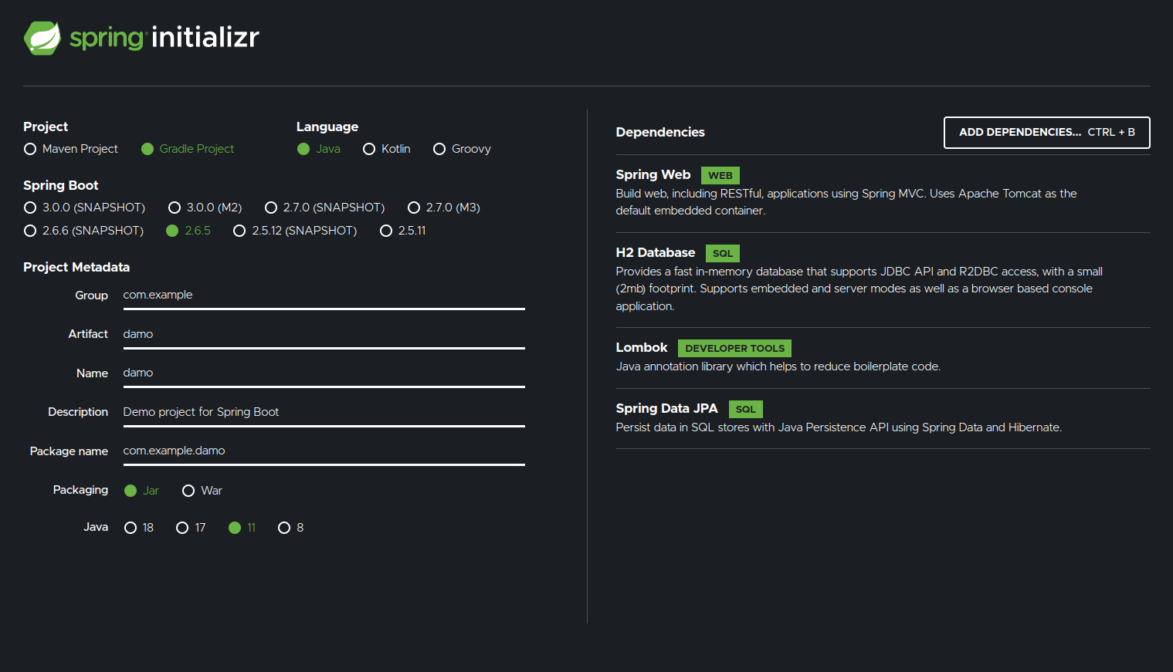Click the Spring Data JPA title
This screenshot has height=672, width=1173.
[x=666, y=409]
